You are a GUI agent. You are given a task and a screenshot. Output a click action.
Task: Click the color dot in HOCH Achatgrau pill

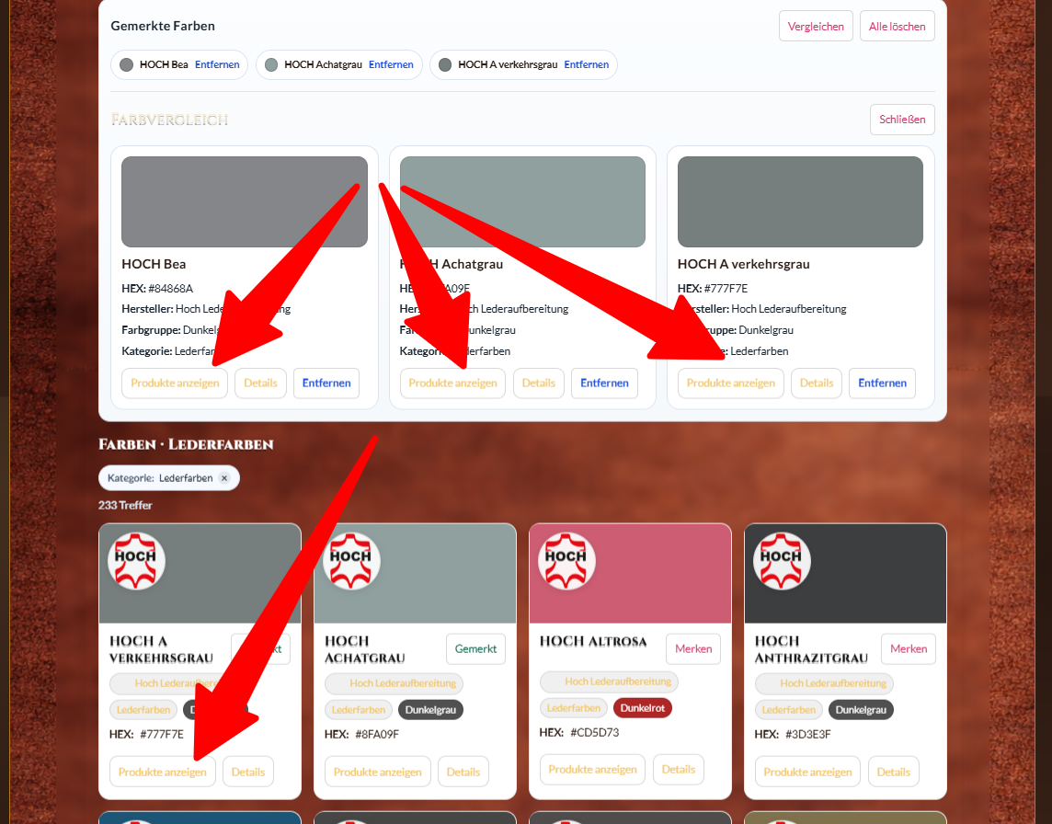coord(271,65)
